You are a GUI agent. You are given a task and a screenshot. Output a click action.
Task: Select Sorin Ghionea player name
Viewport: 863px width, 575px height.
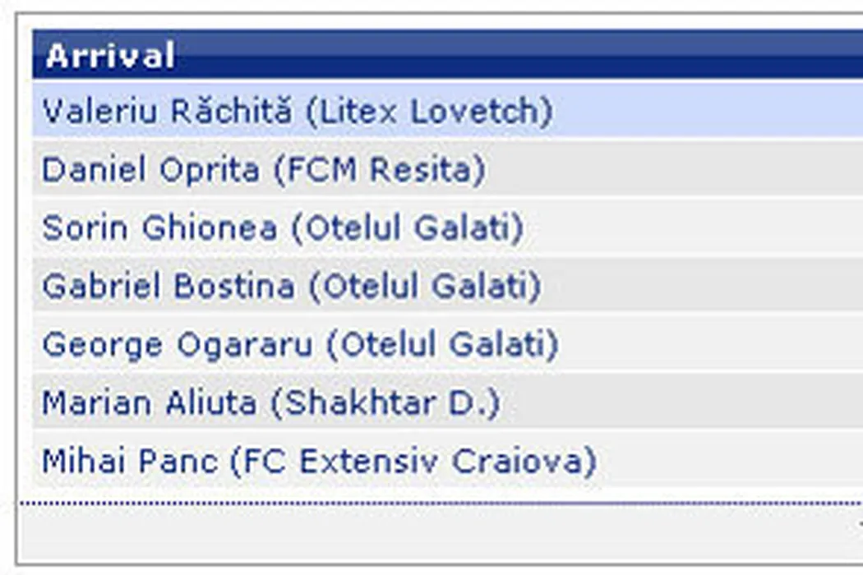pyautogui.click(x=159, y=228)
